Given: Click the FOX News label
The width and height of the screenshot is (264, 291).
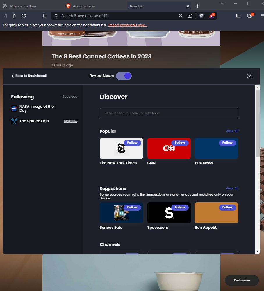Looking at the screenshot, I should coord(204,163).
